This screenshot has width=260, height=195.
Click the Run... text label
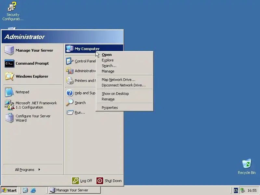pos(80,112)
